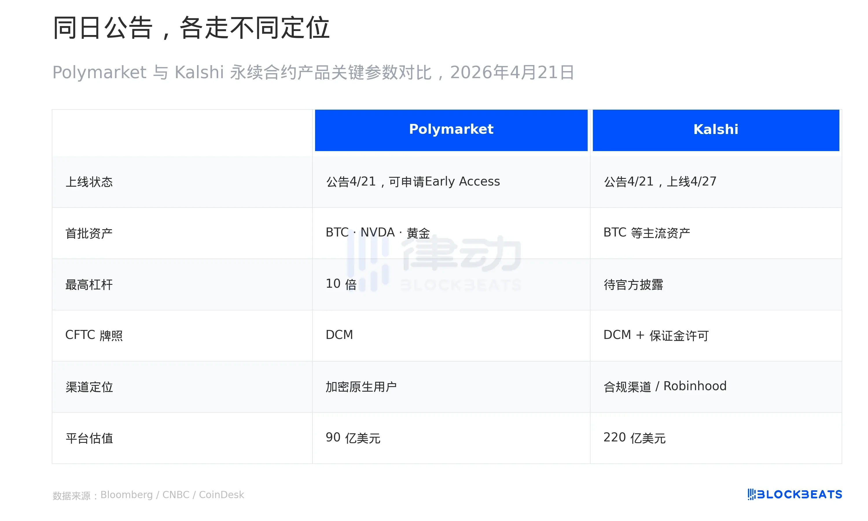Click the title 同日公告，各走不同定位
This screenshot has width=868, height=521.
[x=191, y=28]
